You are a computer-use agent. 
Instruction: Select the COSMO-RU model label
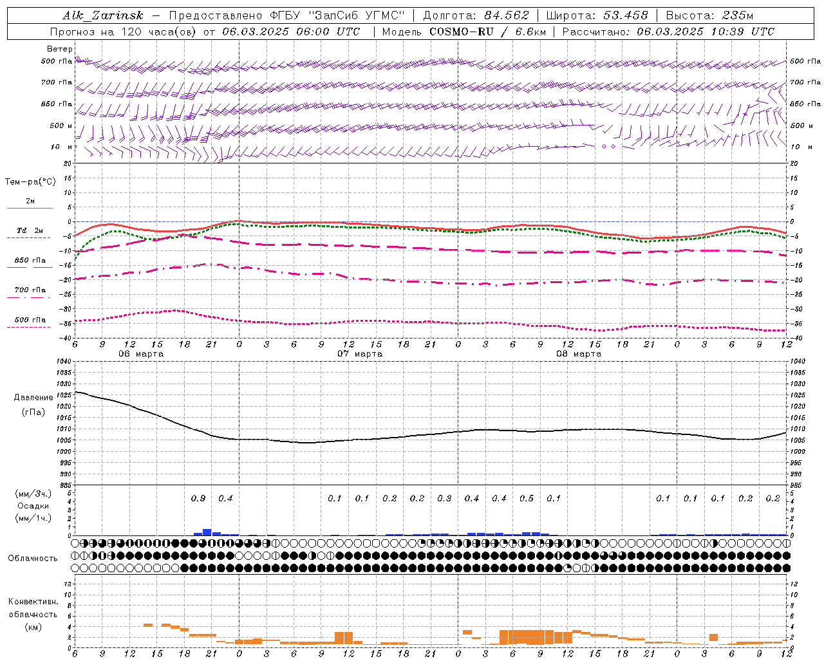click(461, 32)
